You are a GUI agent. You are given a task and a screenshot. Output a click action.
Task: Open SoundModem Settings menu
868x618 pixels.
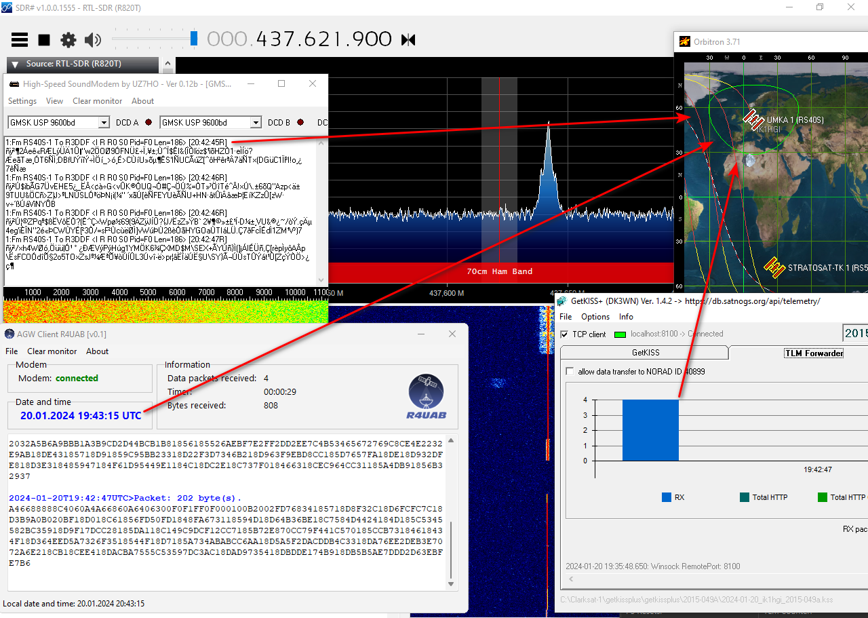22,101
